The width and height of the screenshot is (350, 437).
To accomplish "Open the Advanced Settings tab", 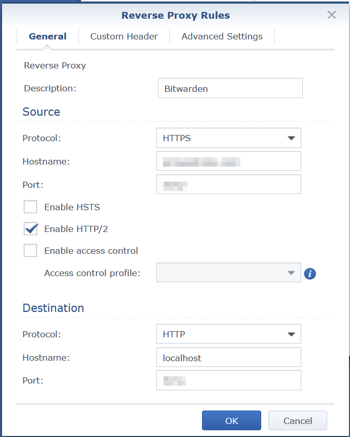I will (x=222, y=36).
